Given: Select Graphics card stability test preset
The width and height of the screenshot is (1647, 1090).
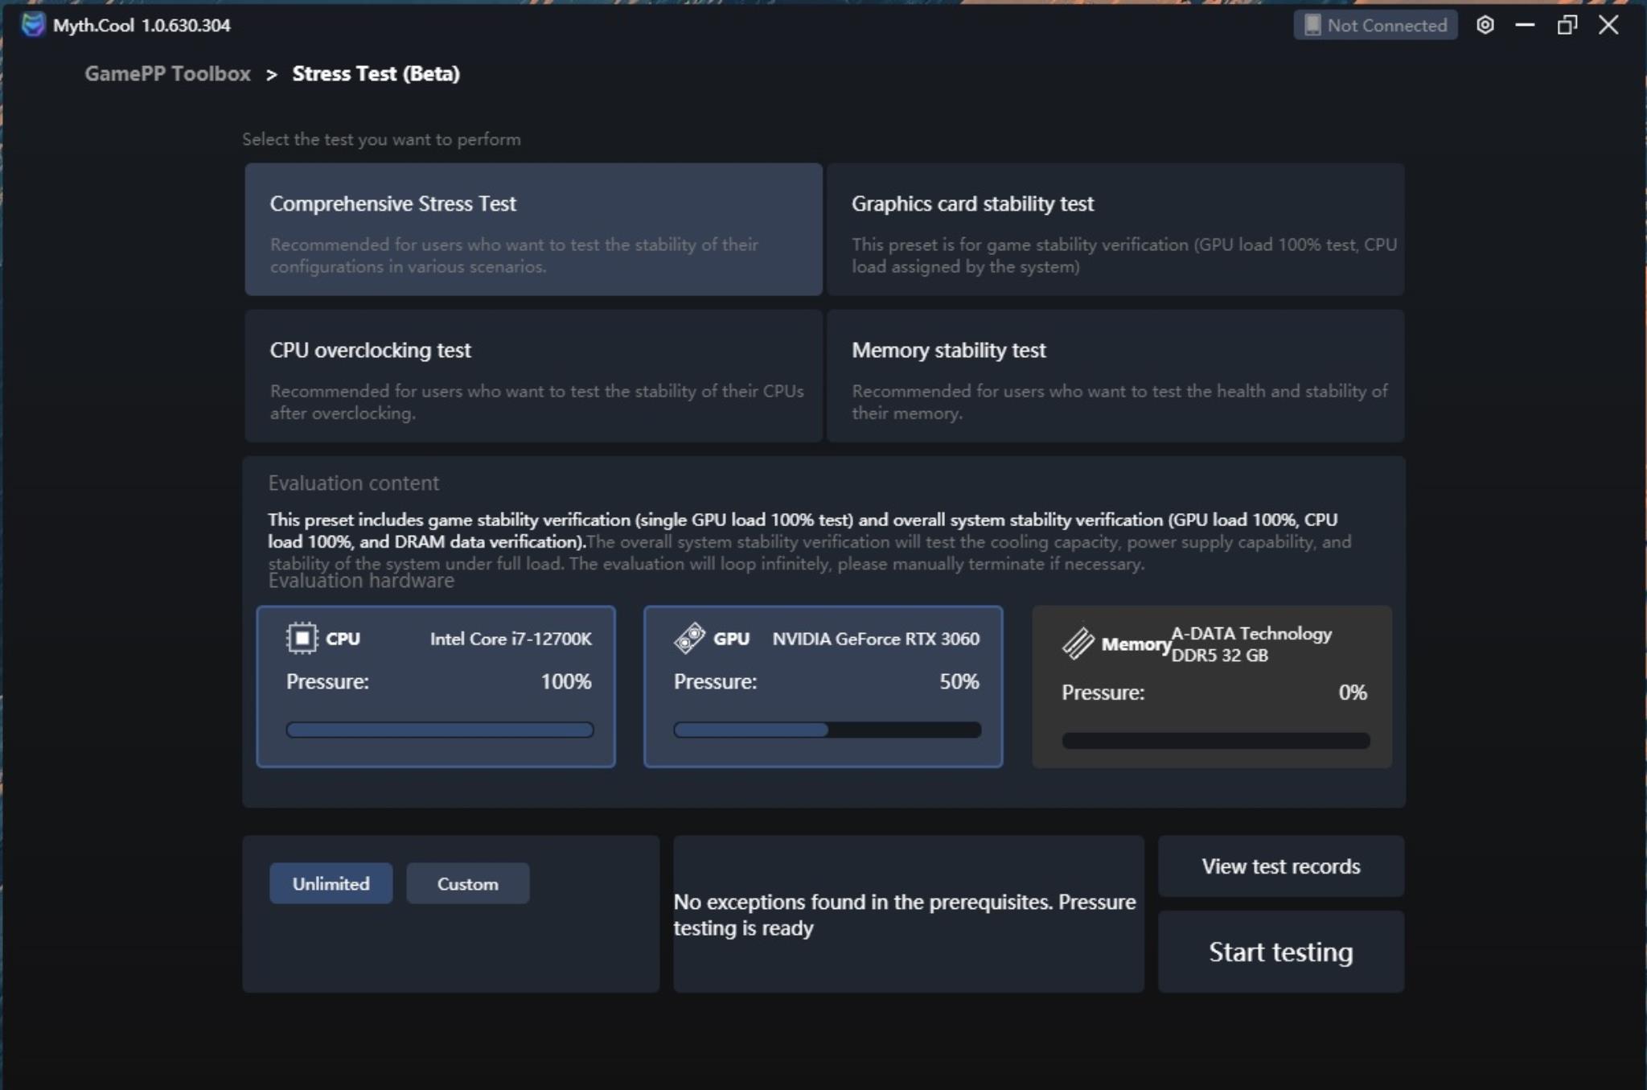Looking at the screenshot, I should (x=1115, y=229).
